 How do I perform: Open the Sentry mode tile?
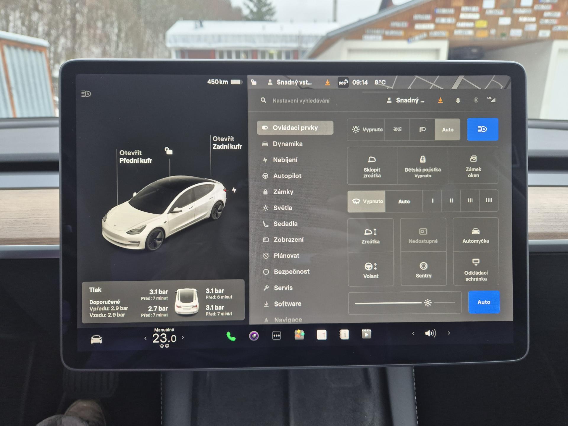coord(423,269)
